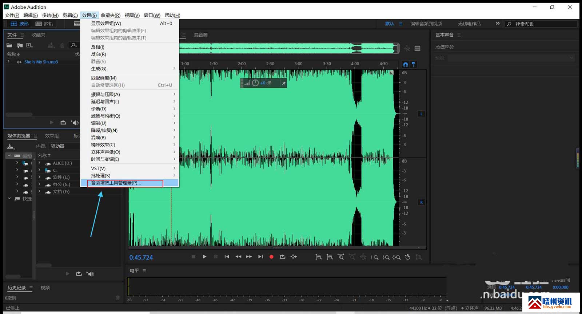Show more workspaces with double chevron

coord(498,24)
